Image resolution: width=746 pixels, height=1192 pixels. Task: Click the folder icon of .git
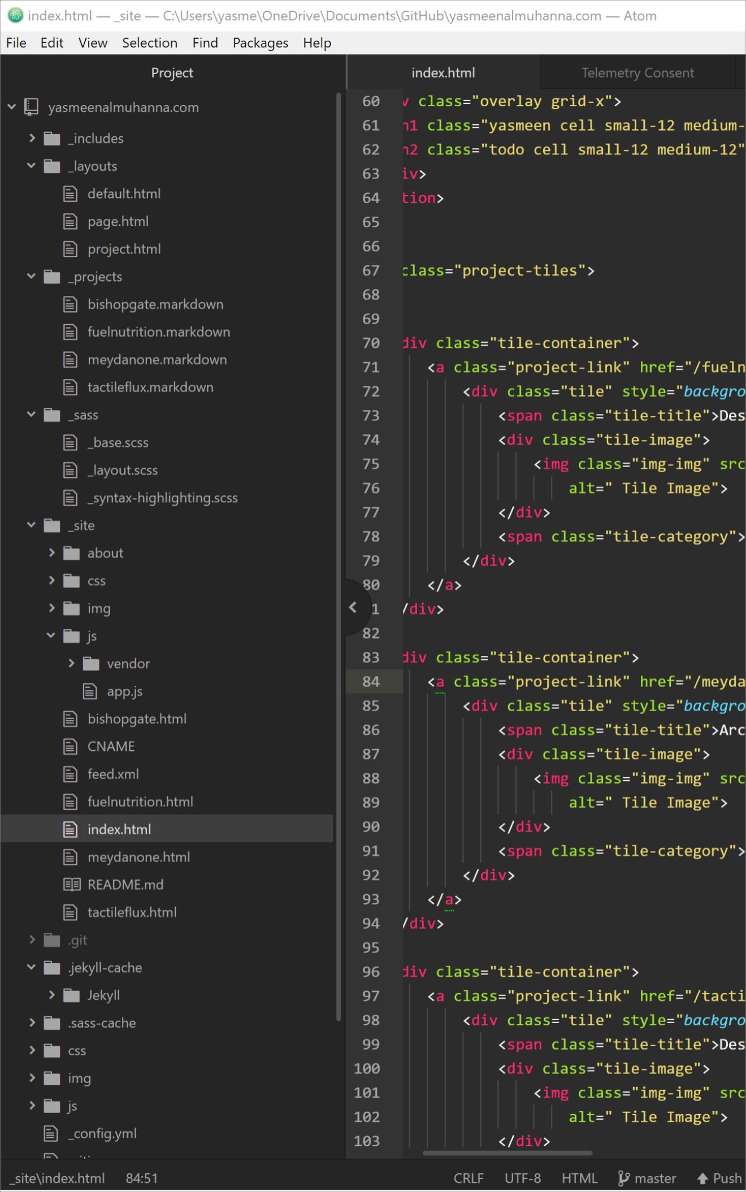[x=52, y=940]
